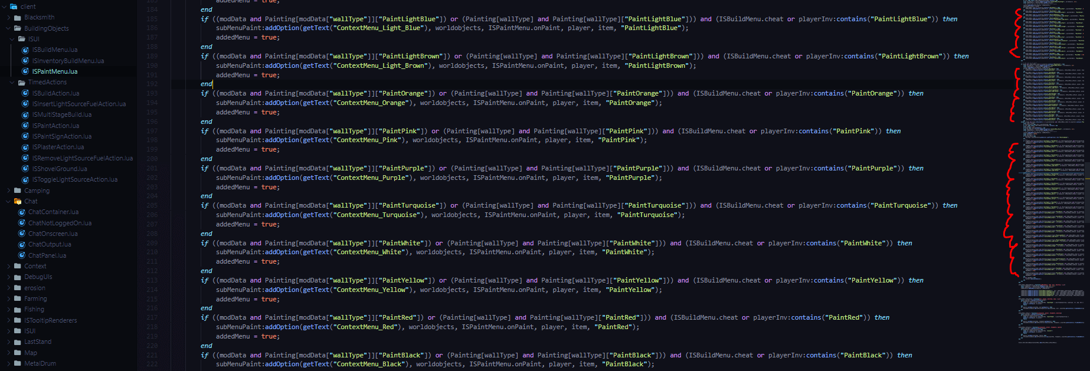The width and height of the screenshot is (1090, 371).
Task: Click the client root folder icon
Action: click(14, 6)
